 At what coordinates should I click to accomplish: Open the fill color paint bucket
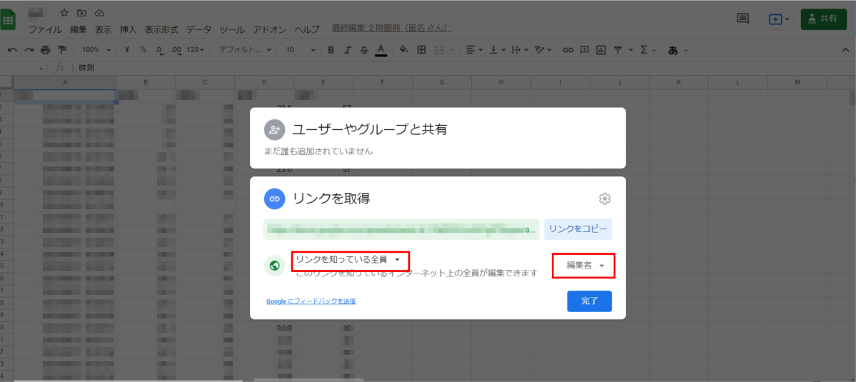[404, 50]
